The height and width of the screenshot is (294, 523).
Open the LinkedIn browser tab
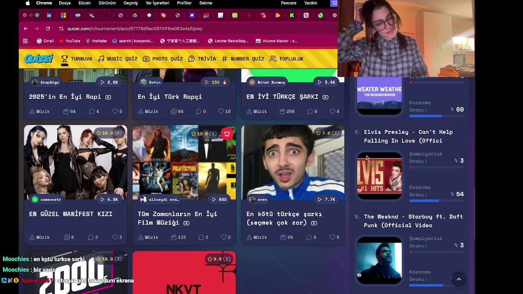click(49, 16)
